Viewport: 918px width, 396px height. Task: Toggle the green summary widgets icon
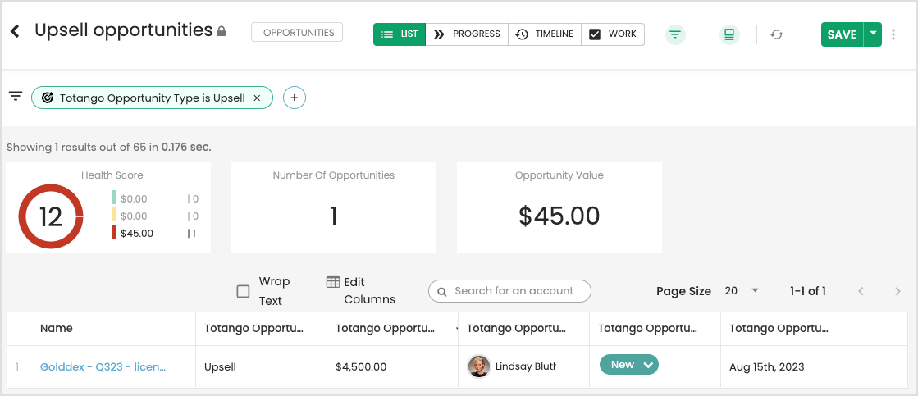point(728,34)
